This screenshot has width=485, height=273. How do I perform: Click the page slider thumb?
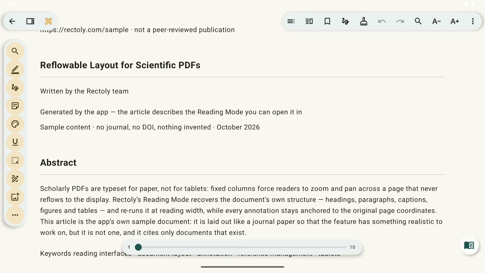point(138,247)
